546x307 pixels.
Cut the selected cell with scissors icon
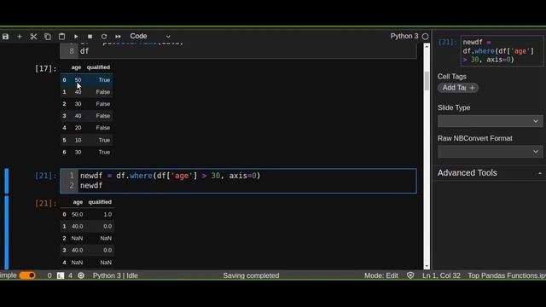33,36
